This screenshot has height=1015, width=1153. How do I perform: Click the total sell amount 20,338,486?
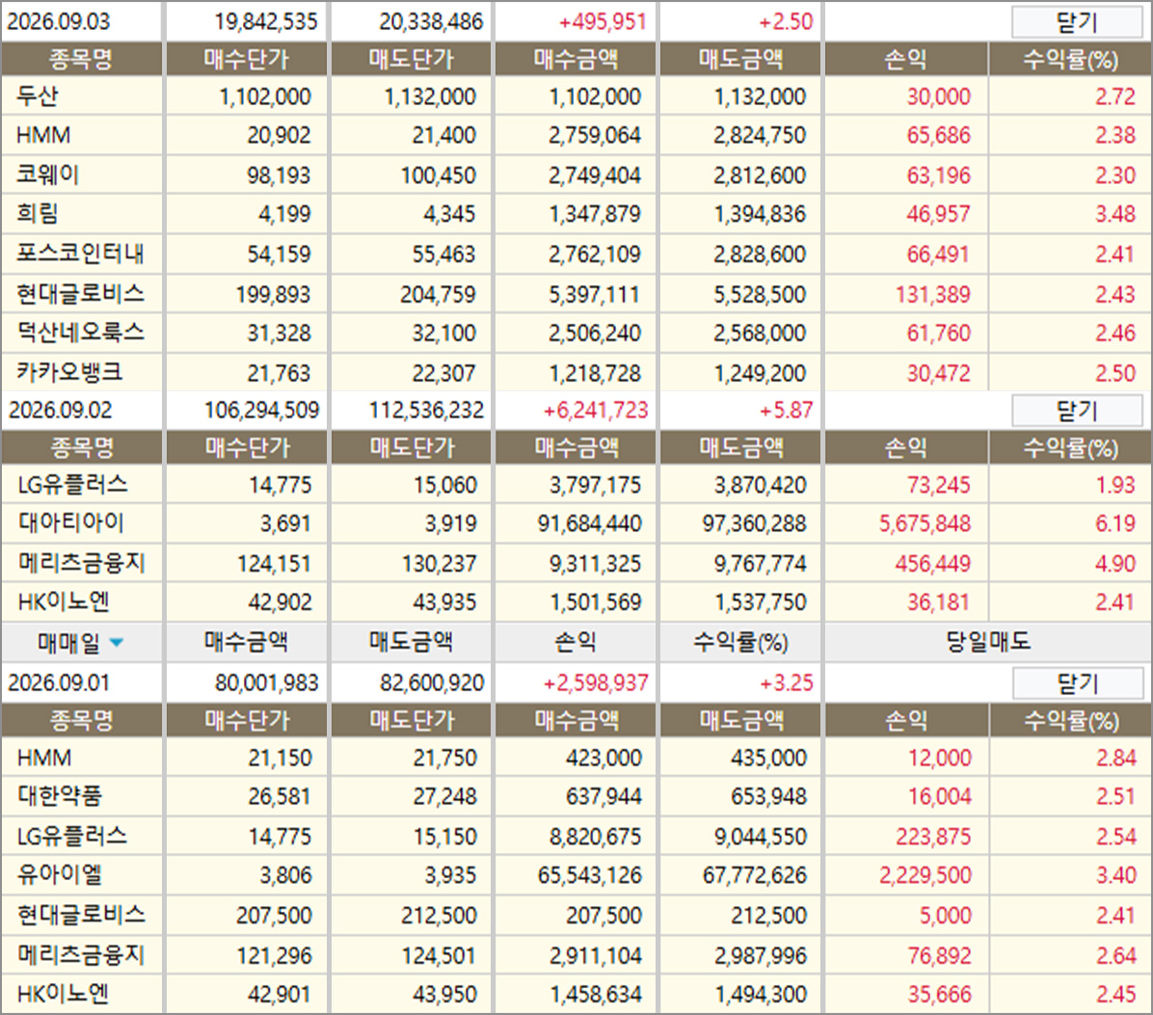(431, 21)
